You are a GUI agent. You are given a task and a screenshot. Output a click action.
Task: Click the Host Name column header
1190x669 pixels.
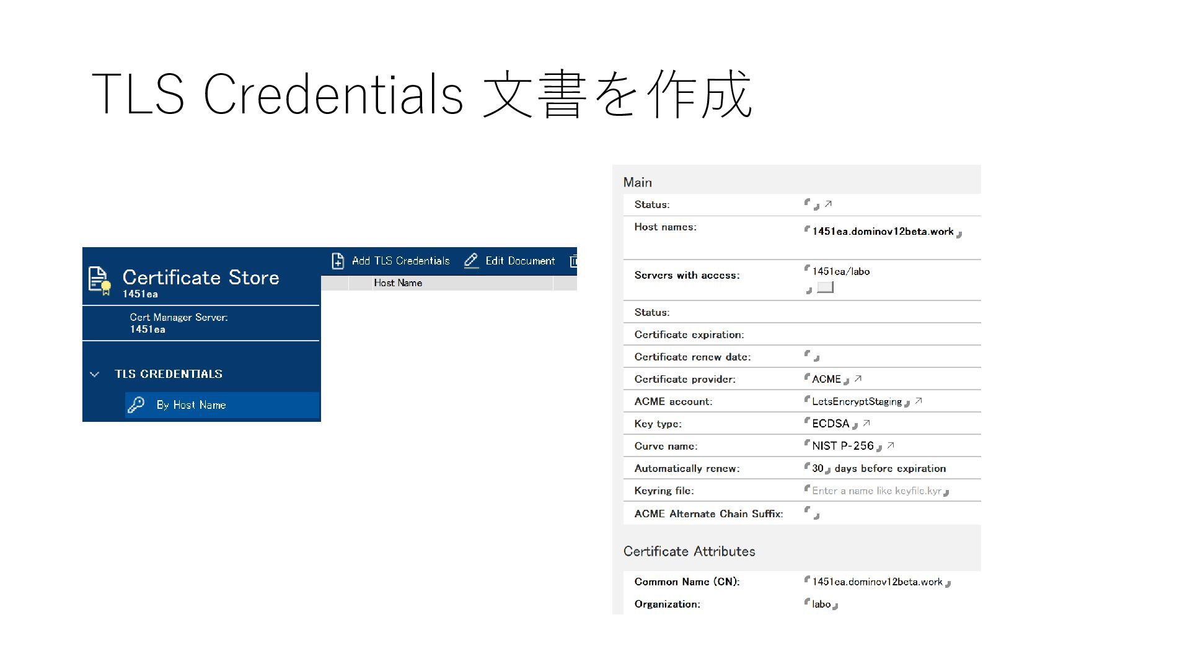(398, 283)
